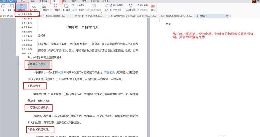Select 3 级目录(3) from level menu
Viewport: 260px width, 137px height.
tap(27, 23)
